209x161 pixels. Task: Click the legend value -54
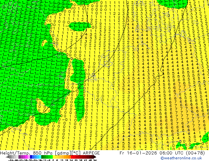click(x=11, y=160)
